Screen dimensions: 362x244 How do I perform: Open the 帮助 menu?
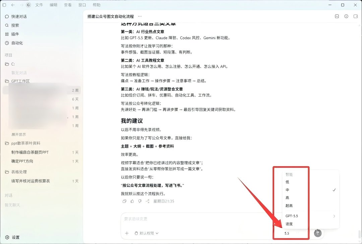click(x=97, y=5)
